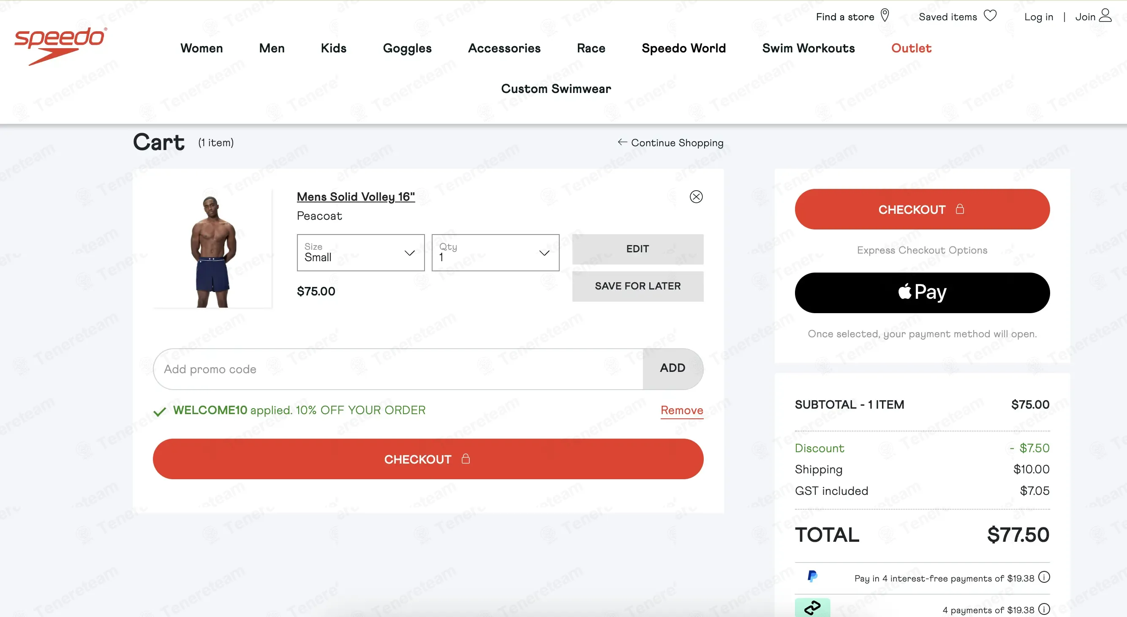The image size is (1127, 617).
Task: Open the Men menu
Action: [x=272, y=48]
